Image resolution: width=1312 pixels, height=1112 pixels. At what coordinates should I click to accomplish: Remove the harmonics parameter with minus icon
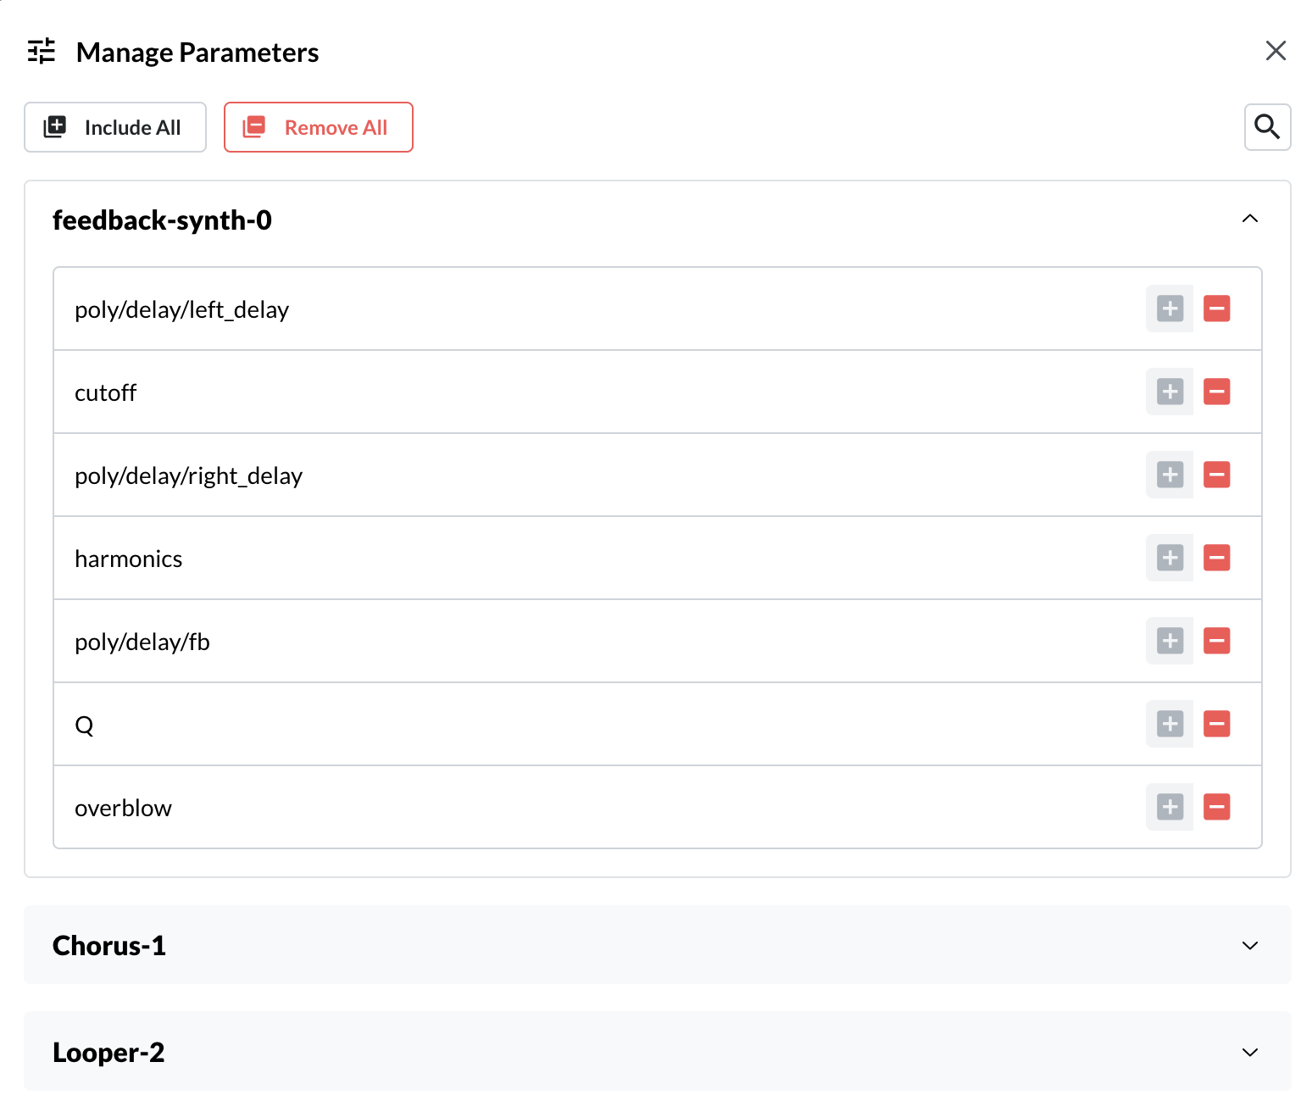tap(1217, 558)
